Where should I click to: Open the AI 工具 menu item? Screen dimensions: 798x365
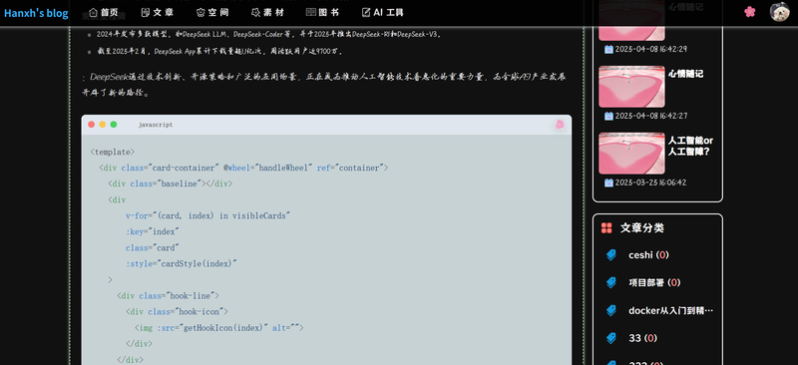click(x=383, y=13)
